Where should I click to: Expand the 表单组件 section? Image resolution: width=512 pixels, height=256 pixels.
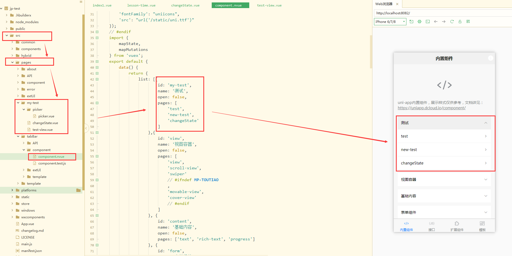click(x=444, y=212)
